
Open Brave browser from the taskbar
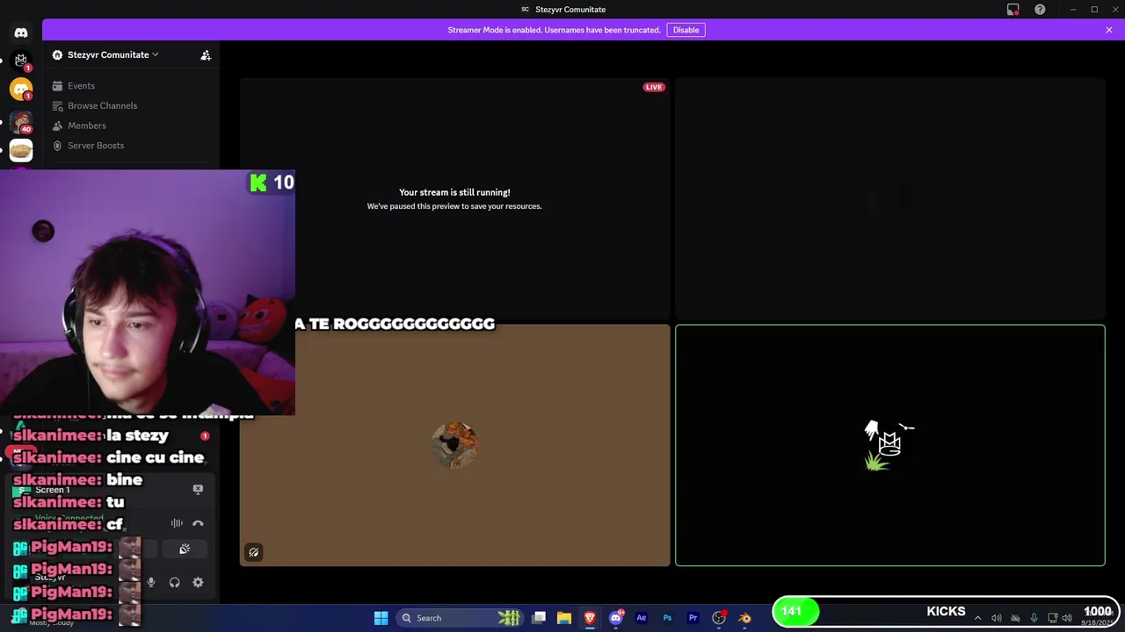590,618
